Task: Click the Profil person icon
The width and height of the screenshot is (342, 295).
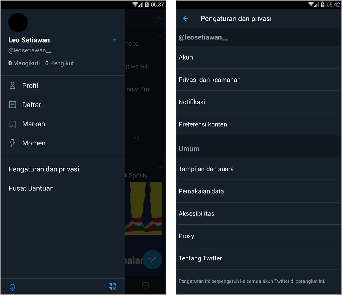Action: (12, 86)
